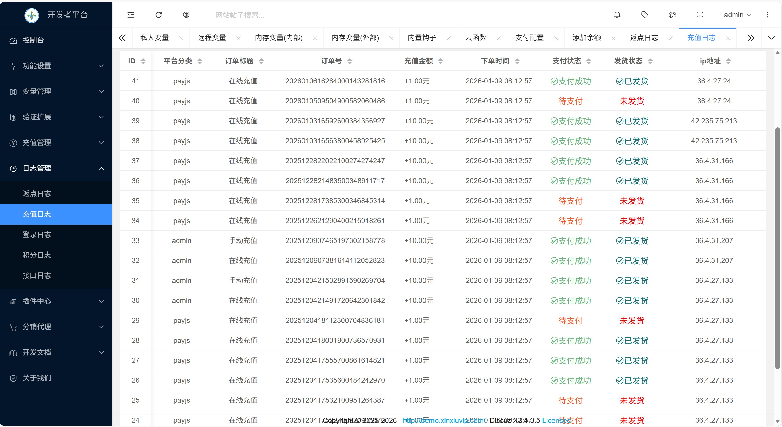
Task: Click the refresh page icon
Action: pos(158,15)
